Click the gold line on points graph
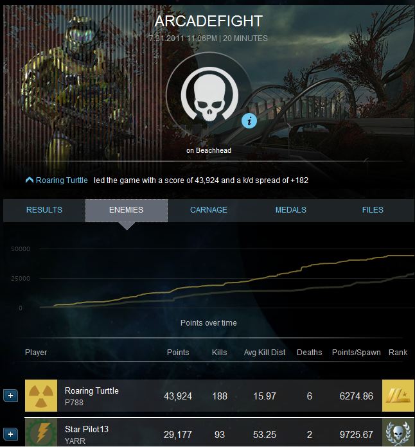This screenshot has height=447, width=415. [228, 283]
